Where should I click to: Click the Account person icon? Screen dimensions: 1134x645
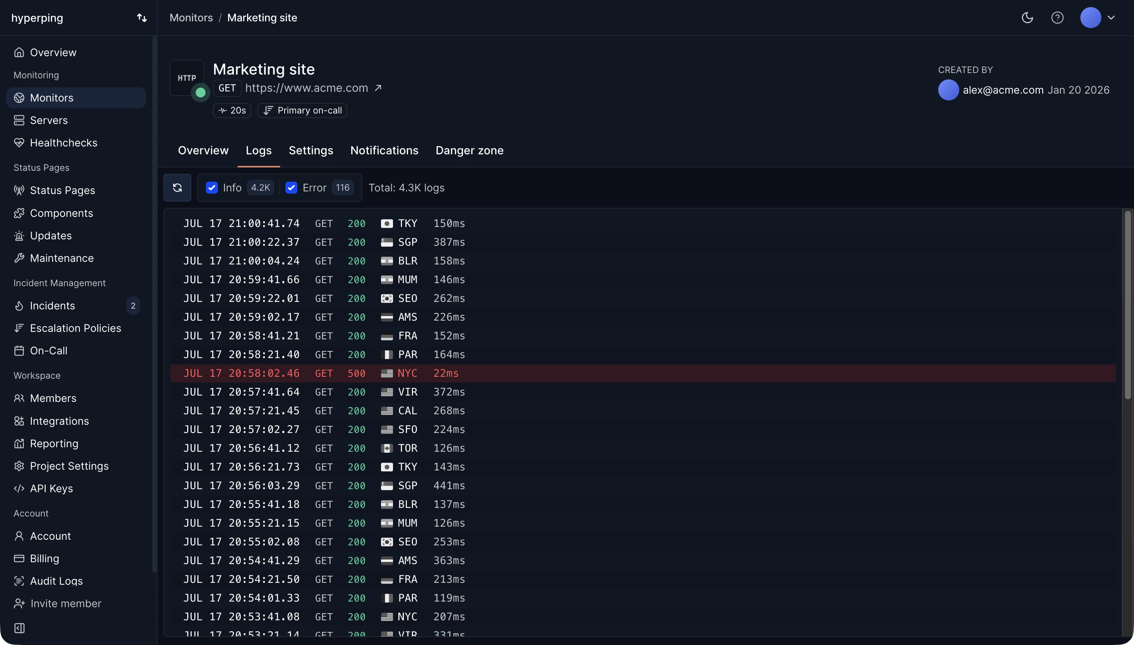click(x=19, y=536)
